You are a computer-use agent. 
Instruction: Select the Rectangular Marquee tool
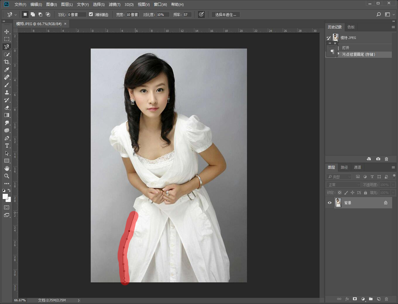point(7,39)
